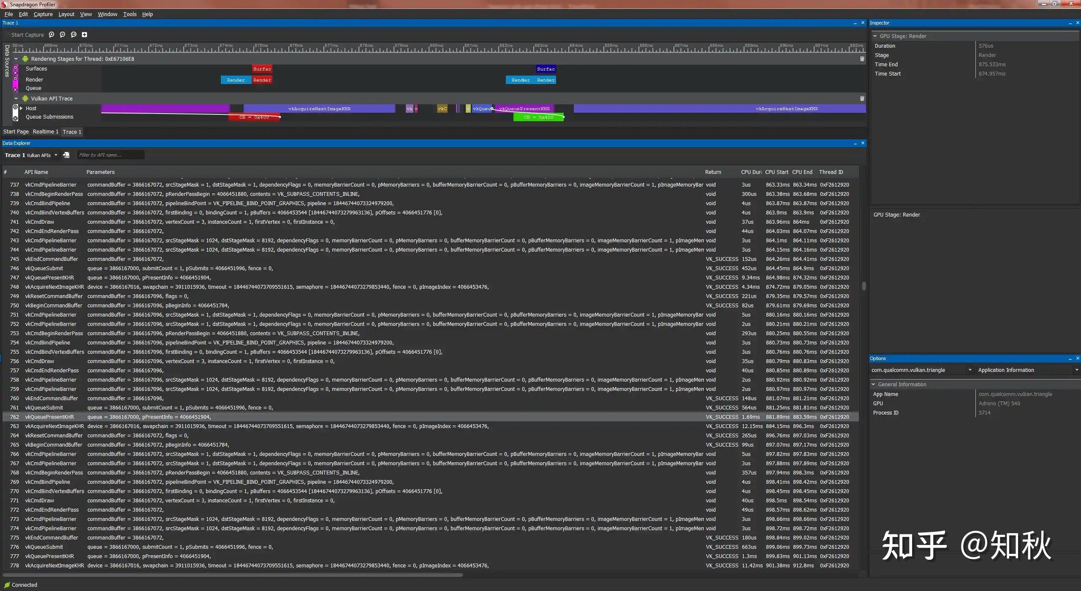Delete the Vulkan API Trace track via trash icon
The height and width of the screenshot is (591, 1081).
pos(862,98)
